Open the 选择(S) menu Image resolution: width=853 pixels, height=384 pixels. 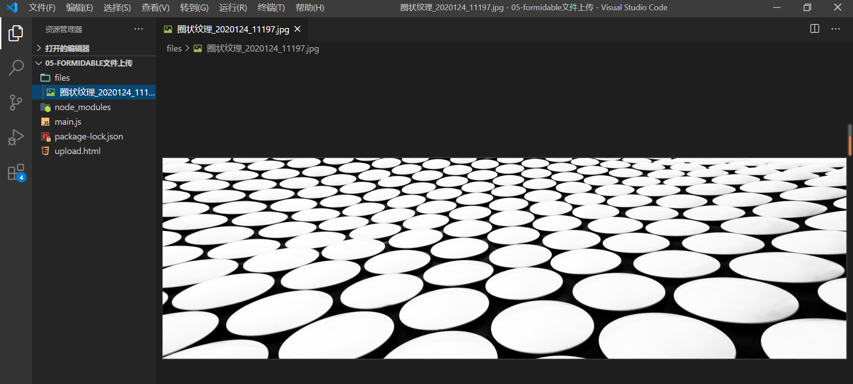click(x=117, y=8)
